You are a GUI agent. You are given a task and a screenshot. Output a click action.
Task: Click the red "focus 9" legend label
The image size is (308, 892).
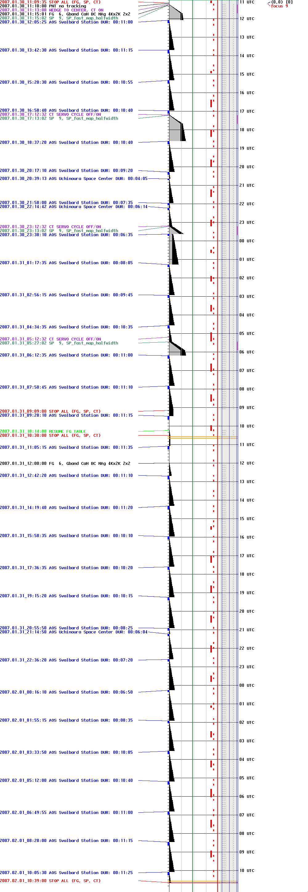tap(279, 6)
